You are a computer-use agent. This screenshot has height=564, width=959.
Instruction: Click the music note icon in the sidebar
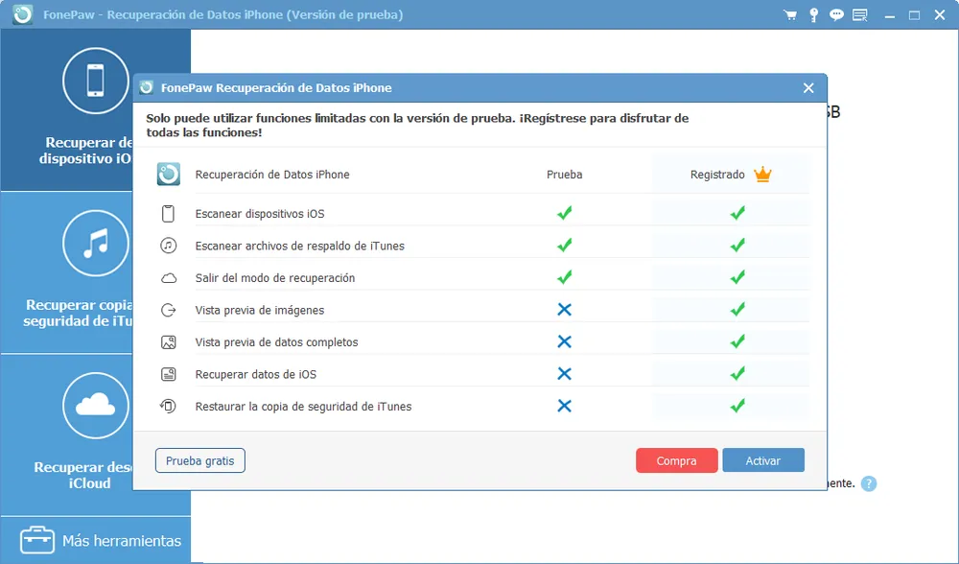[96, 243]
